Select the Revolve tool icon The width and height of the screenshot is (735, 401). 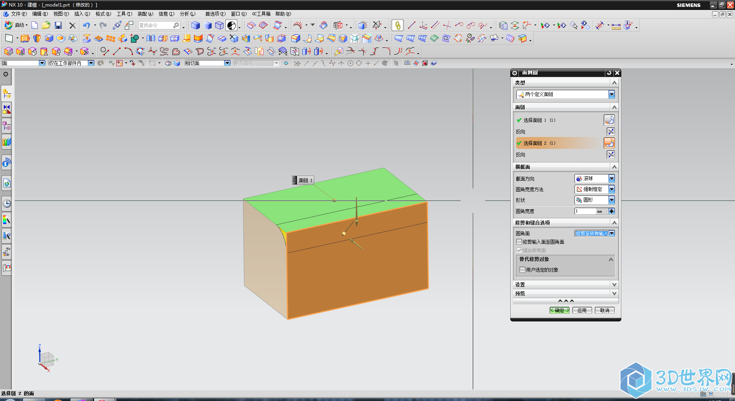pyautogui.click(x=37, y=38)
